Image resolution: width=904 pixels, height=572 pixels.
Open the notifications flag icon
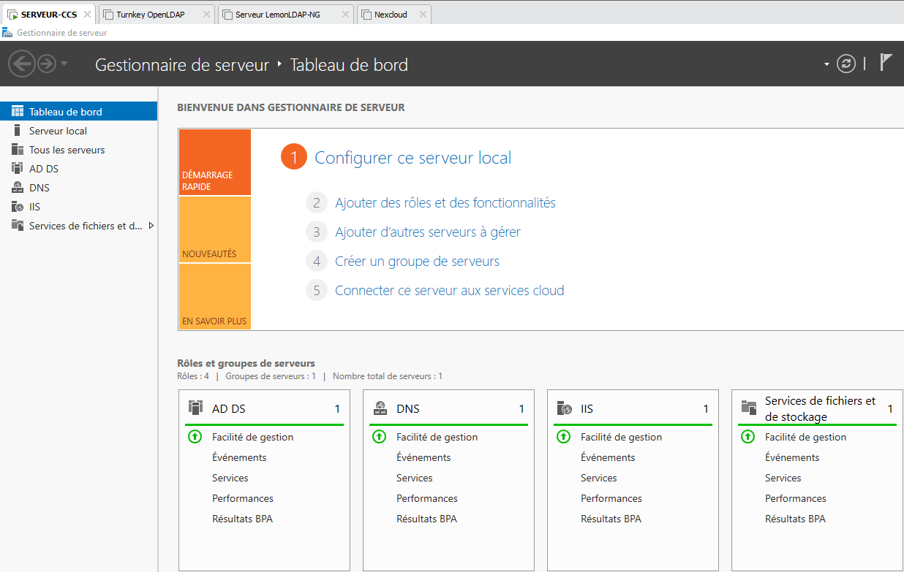886,63
